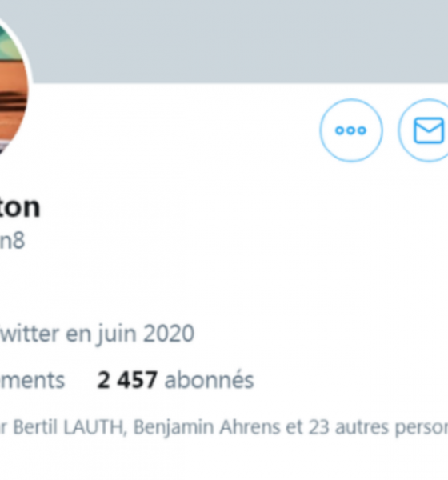Select the gray username handle ending in n8
448x480 pixels.
12,241
